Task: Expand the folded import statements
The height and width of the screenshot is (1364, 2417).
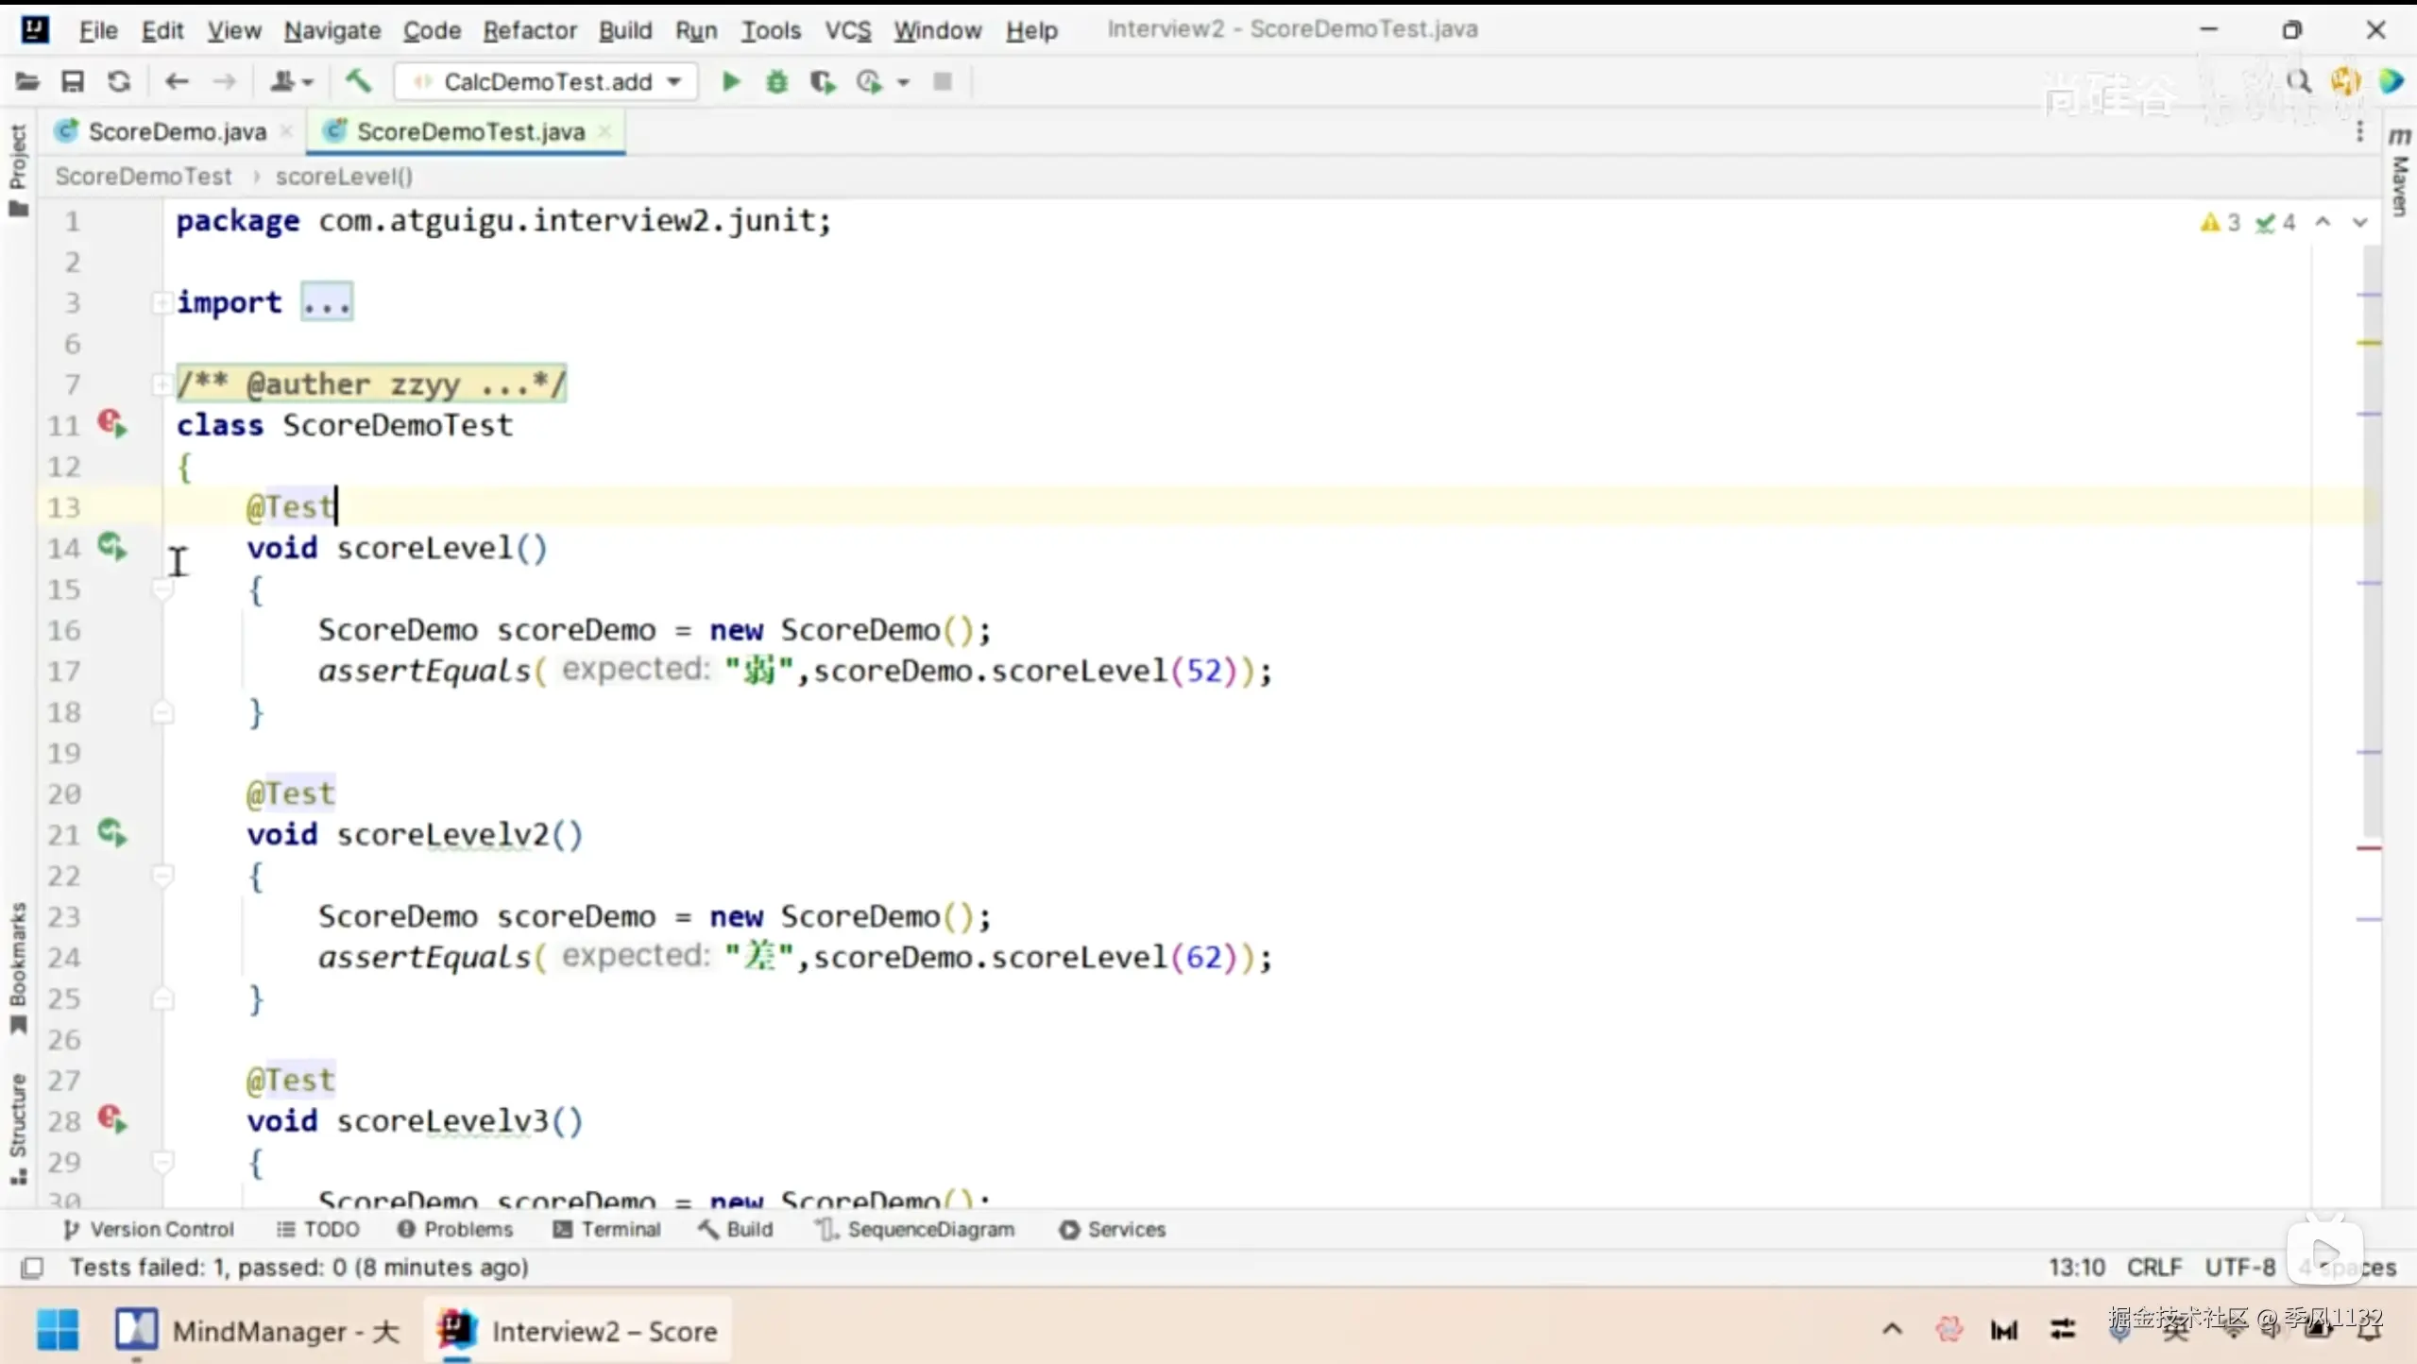Action: 326,302
